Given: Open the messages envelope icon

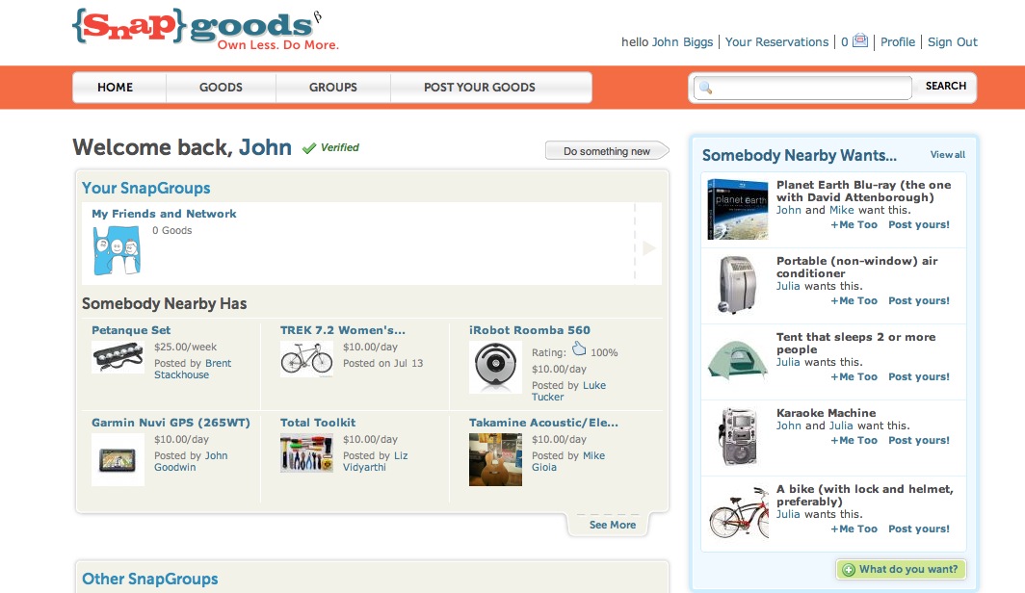Looking at the screenshot, I should pyautogui.click(x=860, y=41).
